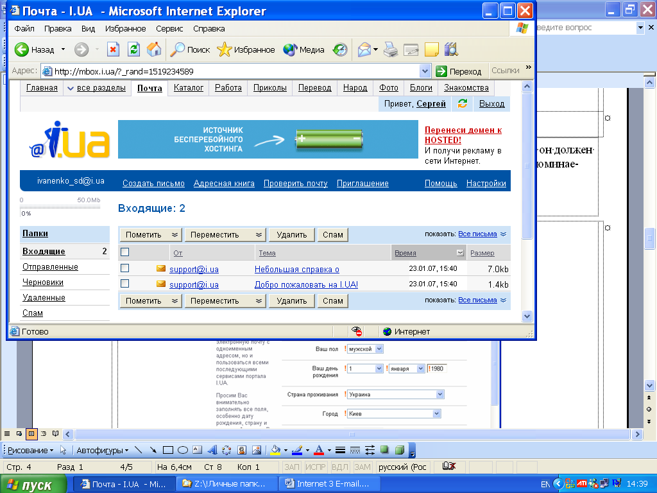Select the Rectangle tool in Word drawing toolbar
This screenshot has width=657, height=493.
[x=168, y=450]
